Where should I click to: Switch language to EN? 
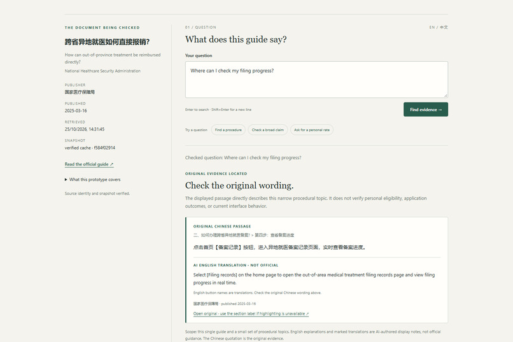pos(432,27)
